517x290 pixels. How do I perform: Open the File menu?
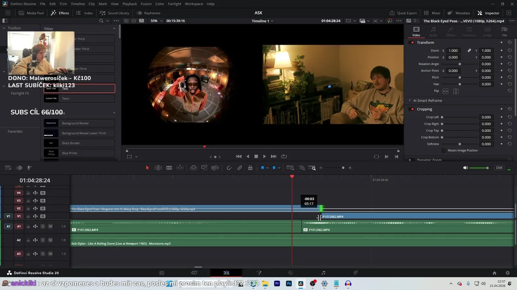(42, 4)
